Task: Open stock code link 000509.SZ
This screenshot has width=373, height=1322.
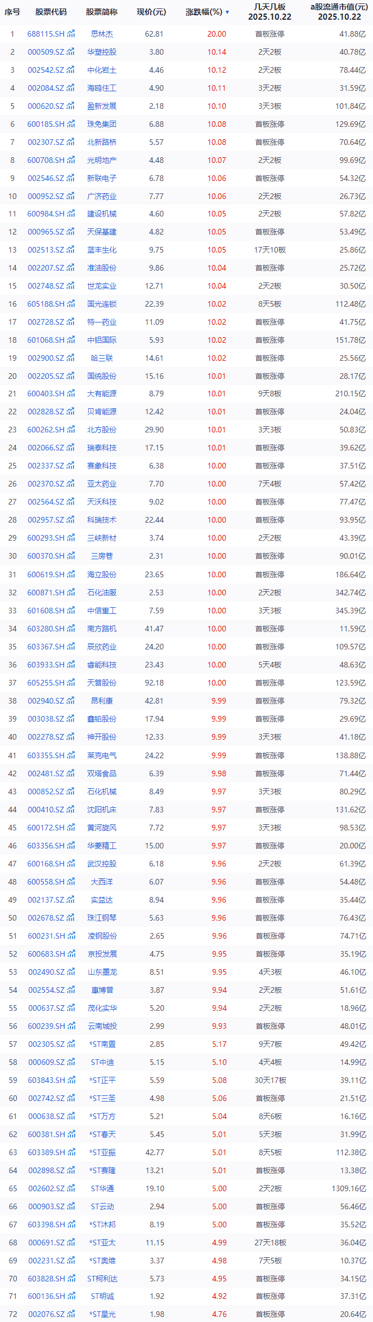Action: (x=46, y=52)
